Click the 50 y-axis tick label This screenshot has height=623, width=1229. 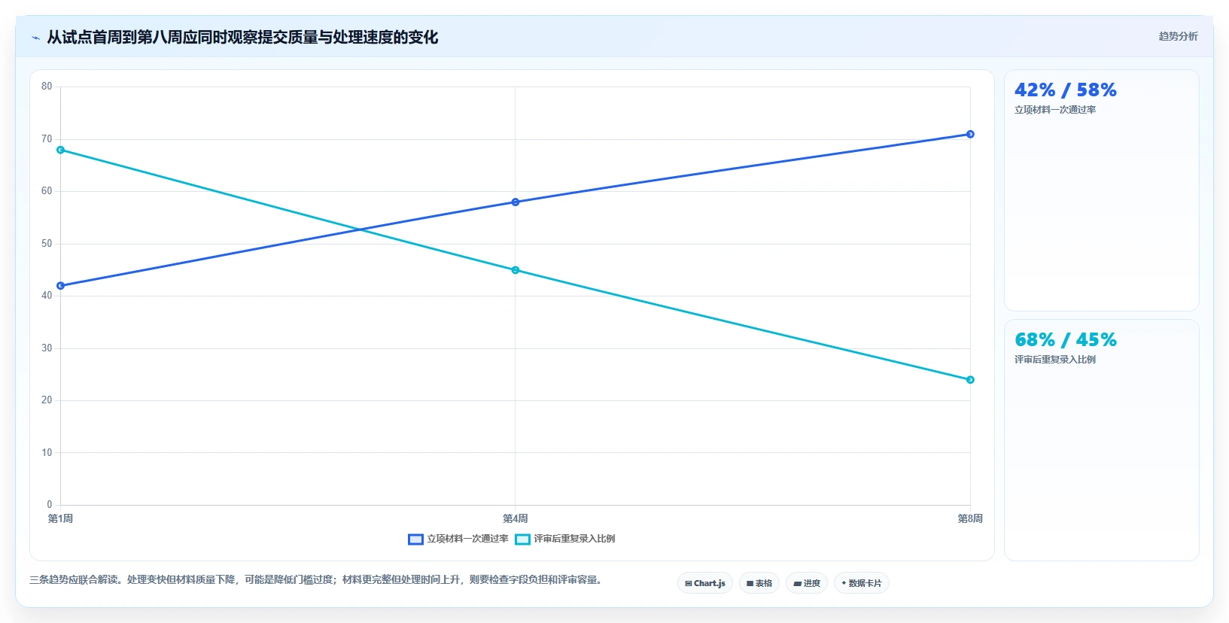47,244
